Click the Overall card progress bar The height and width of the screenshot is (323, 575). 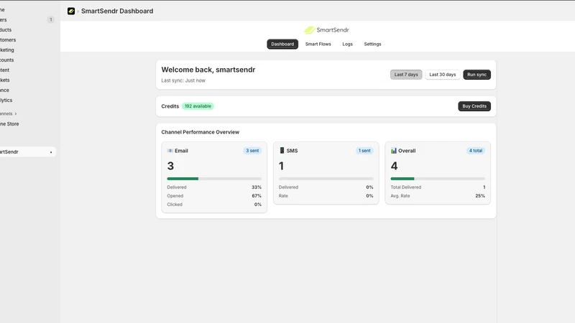coord(438,179)
